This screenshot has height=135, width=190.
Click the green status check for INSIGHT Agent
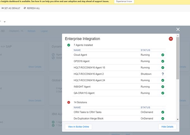tap(163, 87)
